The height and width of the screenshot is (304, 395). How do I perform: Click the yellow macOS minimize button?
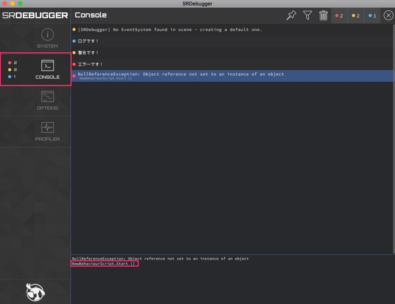pos(12,3)
